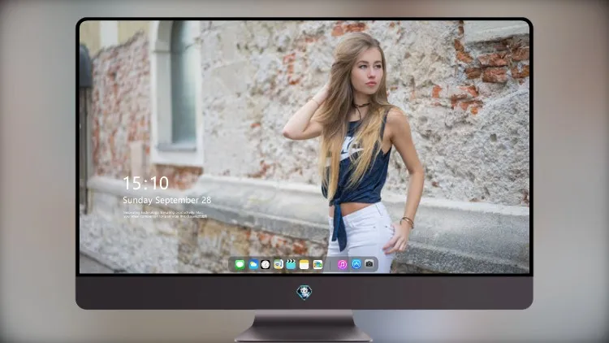Launch the pink iTunes Music app
The height and width of the screenshot is (343, 609).
click(342, 265)
